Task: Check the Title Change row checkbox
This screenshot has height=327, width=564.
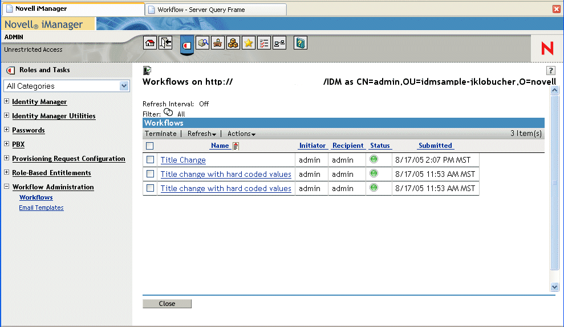Action: (x=151, y=160)
